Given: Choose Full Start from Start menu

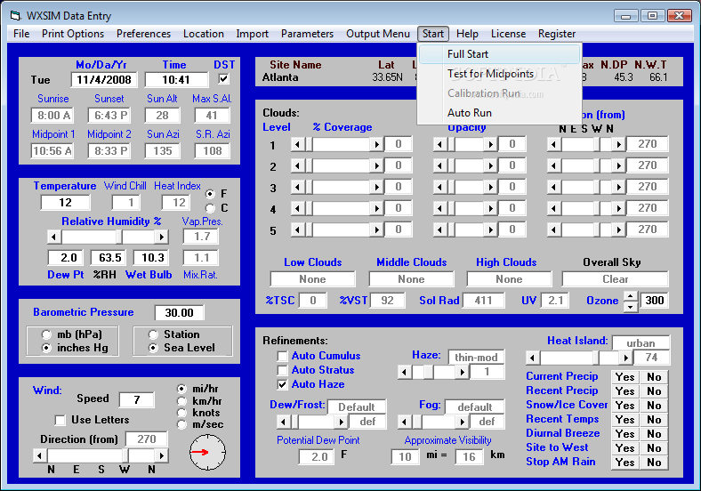Looking at the screenshot, I should pyautogui.click(x=499, y=54).
